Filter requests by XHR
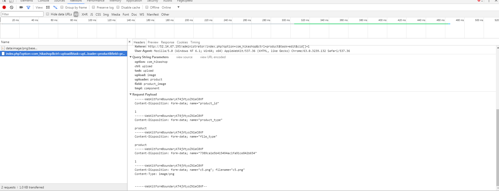499x191 pixels. (x=85, y=15)
